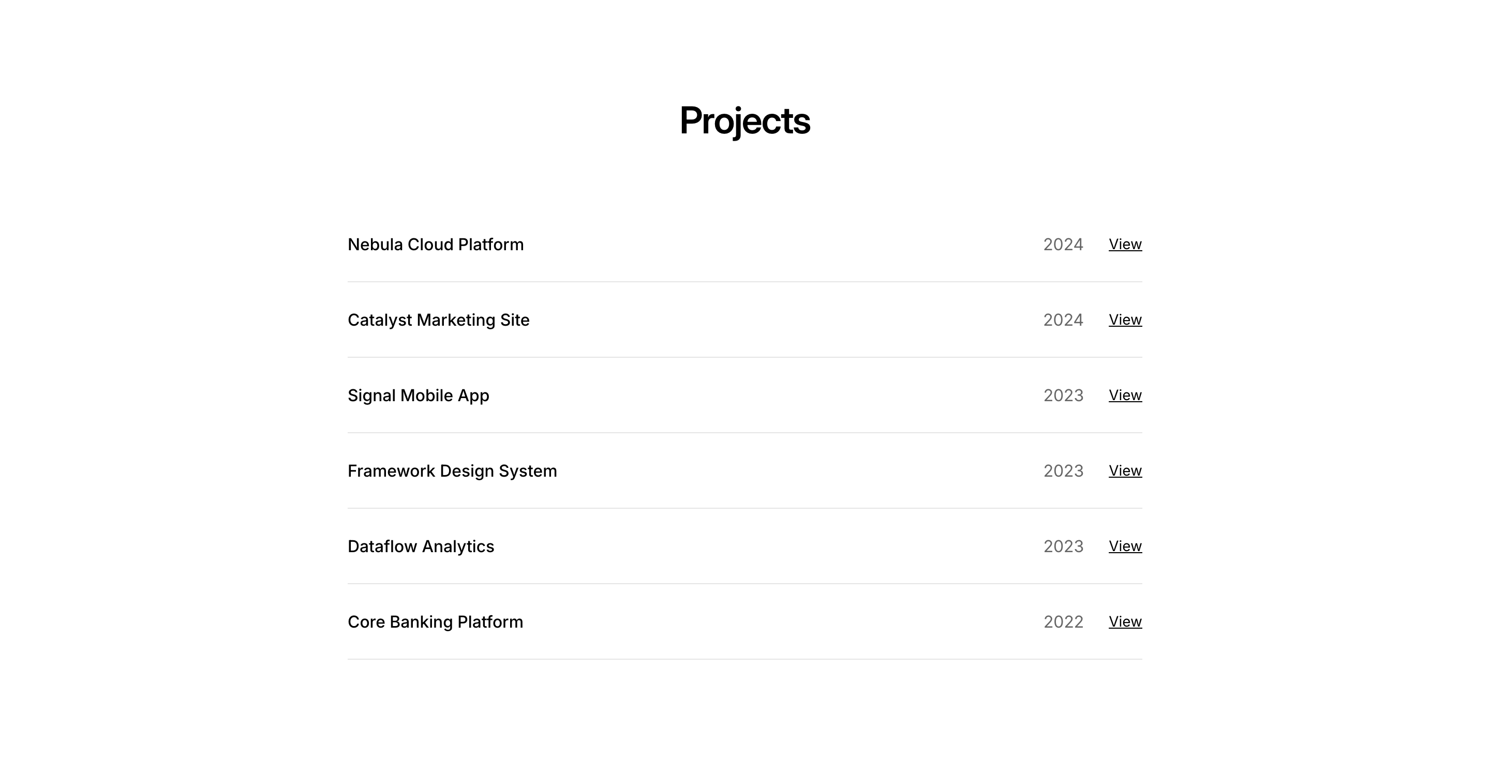Click the Core Banking Platform project title

click(x=435, y=622)
